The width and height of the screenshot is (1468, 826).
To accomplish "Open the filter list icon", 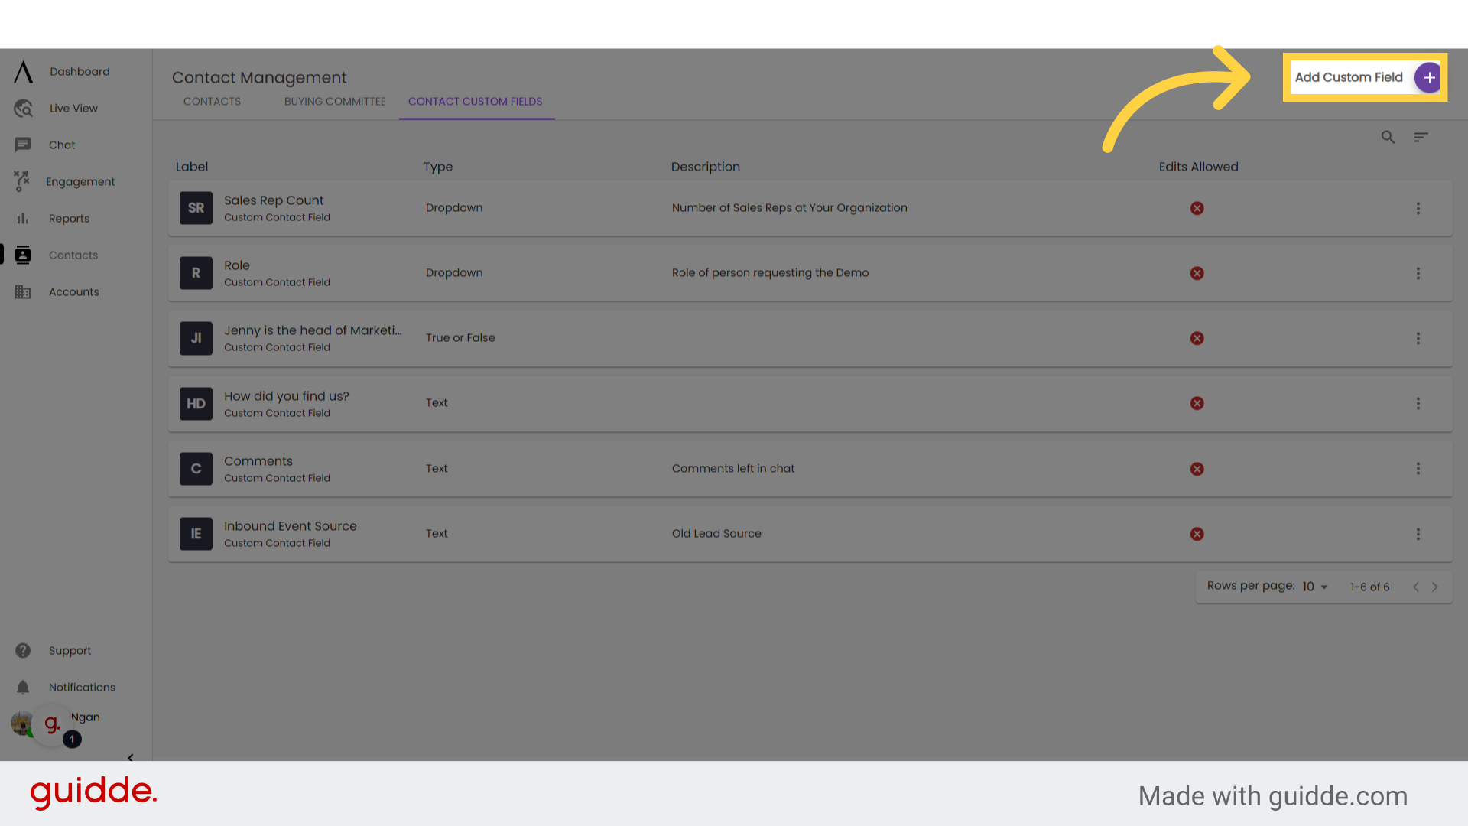I will [x=1421, y=138].
